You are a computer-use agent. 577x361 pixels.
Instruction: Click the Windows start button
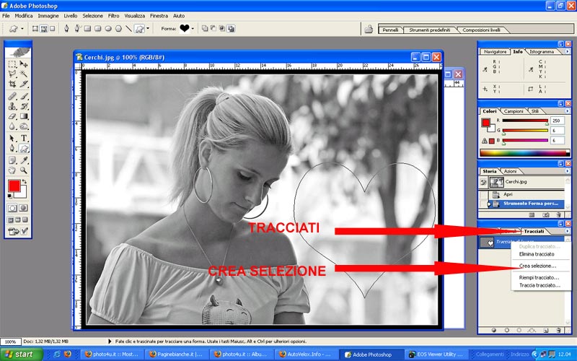[21, 355]
